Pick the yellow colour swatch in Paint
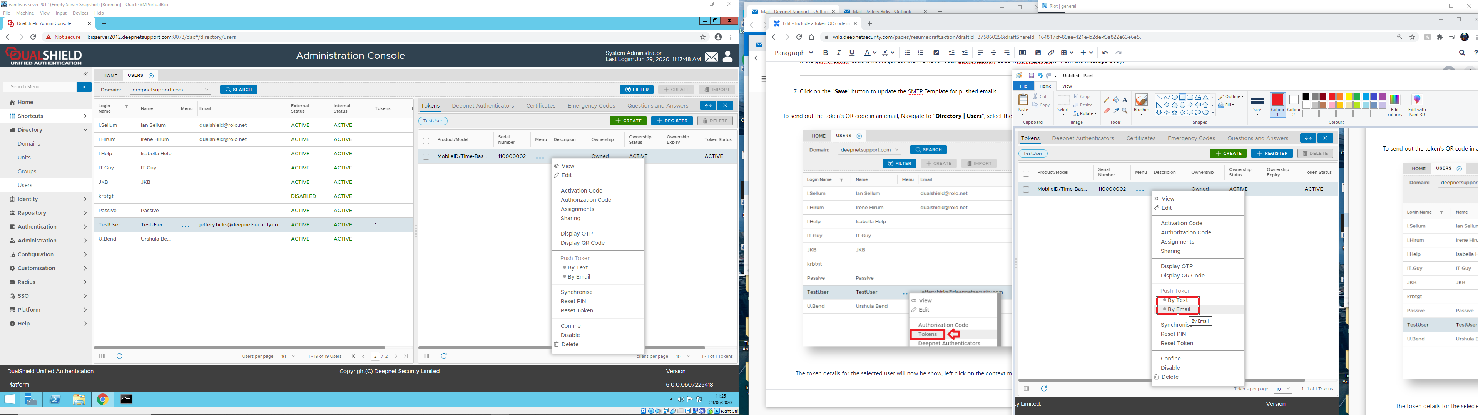This screenshot has height=415, width=1478. click(1349, 97)
